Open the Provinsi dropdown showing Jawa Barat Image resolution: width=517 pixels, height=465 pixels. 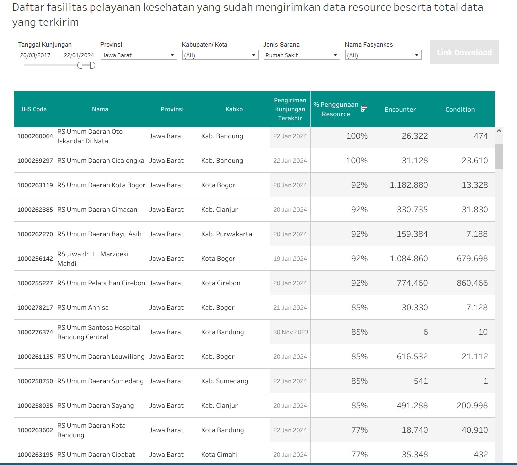tap(139, 55)
